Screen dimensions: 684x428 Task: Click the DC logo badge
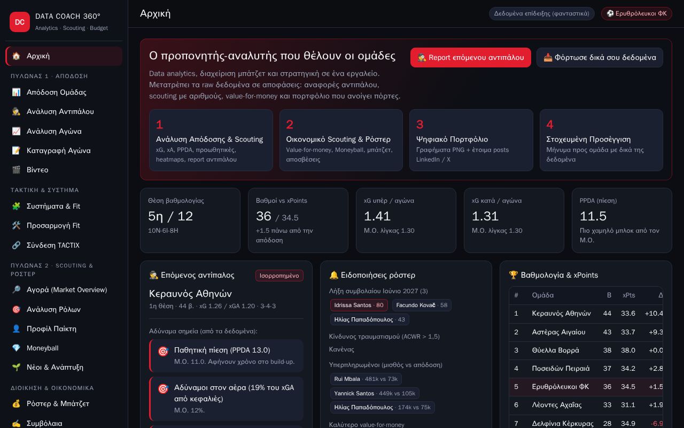tap(20, 22)
